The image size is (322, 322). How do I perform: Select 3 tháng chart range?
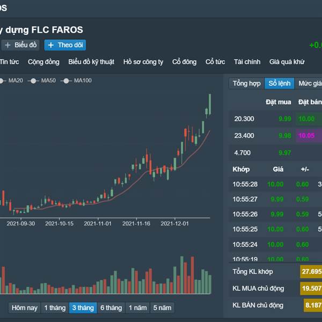click(x=83, y=308)
